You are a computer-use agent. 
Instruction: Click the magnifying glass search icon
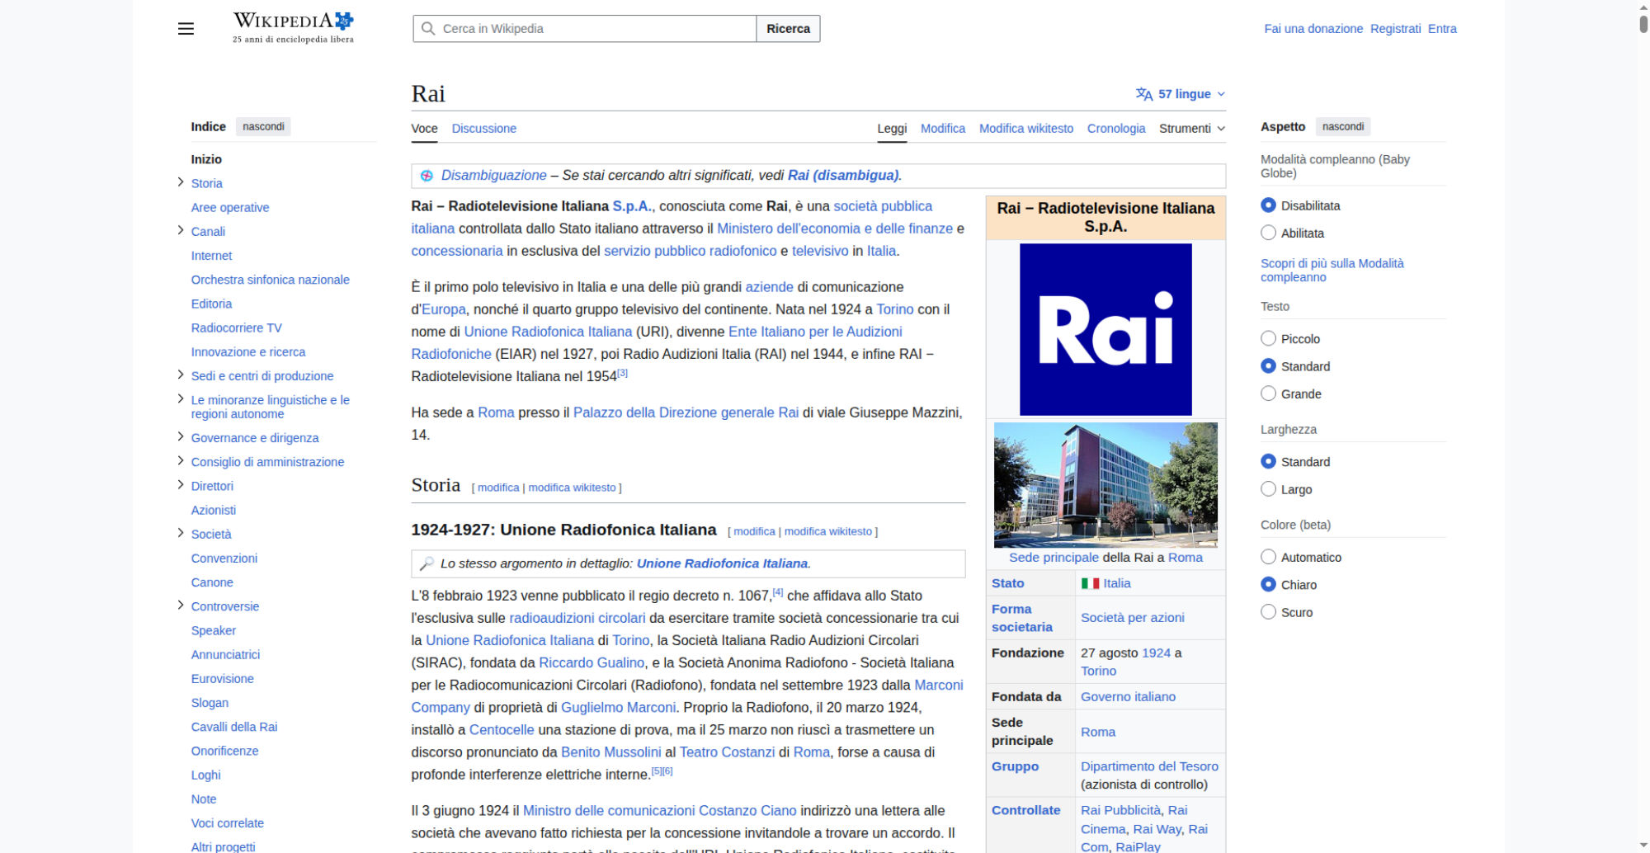(428, 29)
